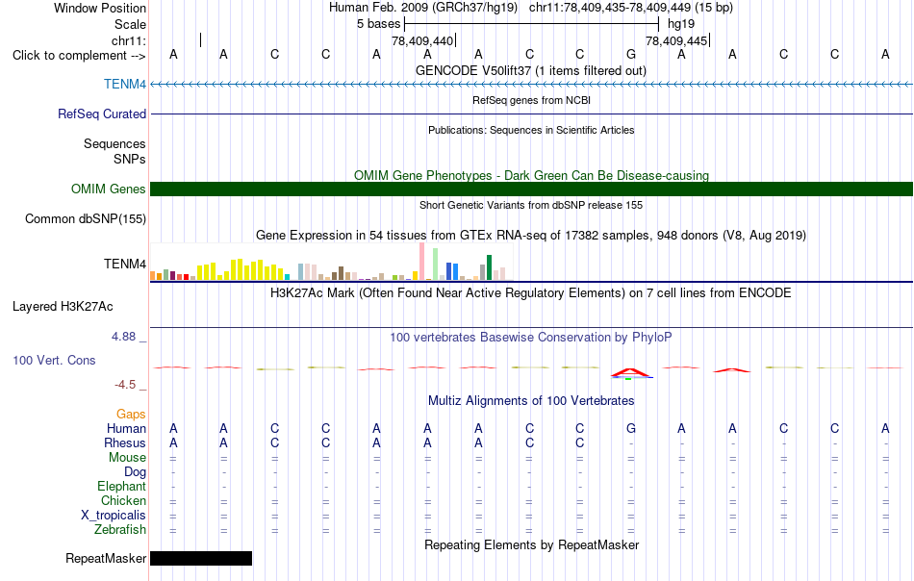Click the large red PhyloP peak at the G base
The width and height of the screenshot is (914, 581).
point(631,373)
